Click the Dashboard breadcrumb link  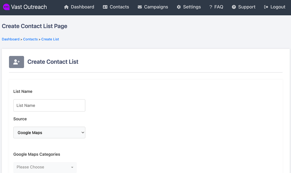click(x=11, y=39)
